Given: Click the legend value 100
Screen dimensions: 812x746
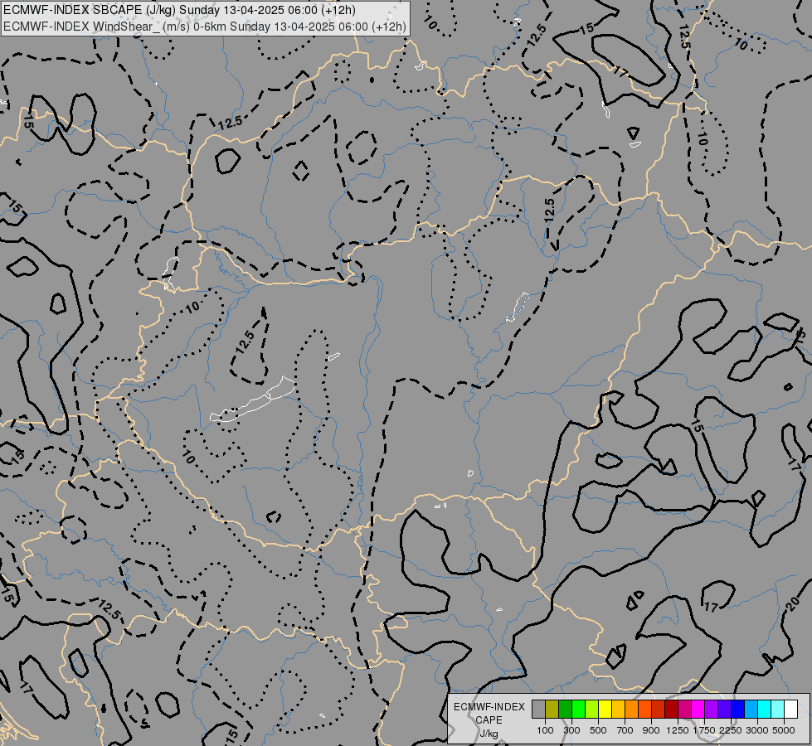Looking at the screenshot, I should click(x=545, y=730).
